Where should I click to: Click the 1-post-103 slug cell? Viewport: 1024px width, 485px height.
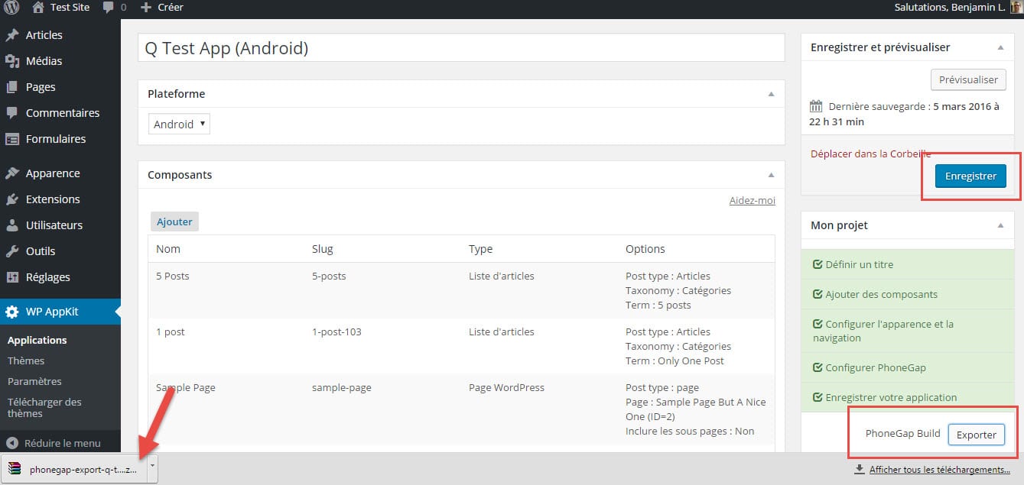[x=336, y=331]
